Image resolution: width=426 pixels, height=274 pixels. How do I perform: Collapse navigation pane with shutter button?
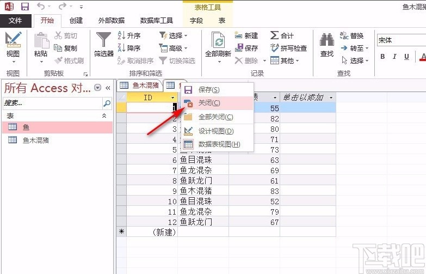pos(108,88)
